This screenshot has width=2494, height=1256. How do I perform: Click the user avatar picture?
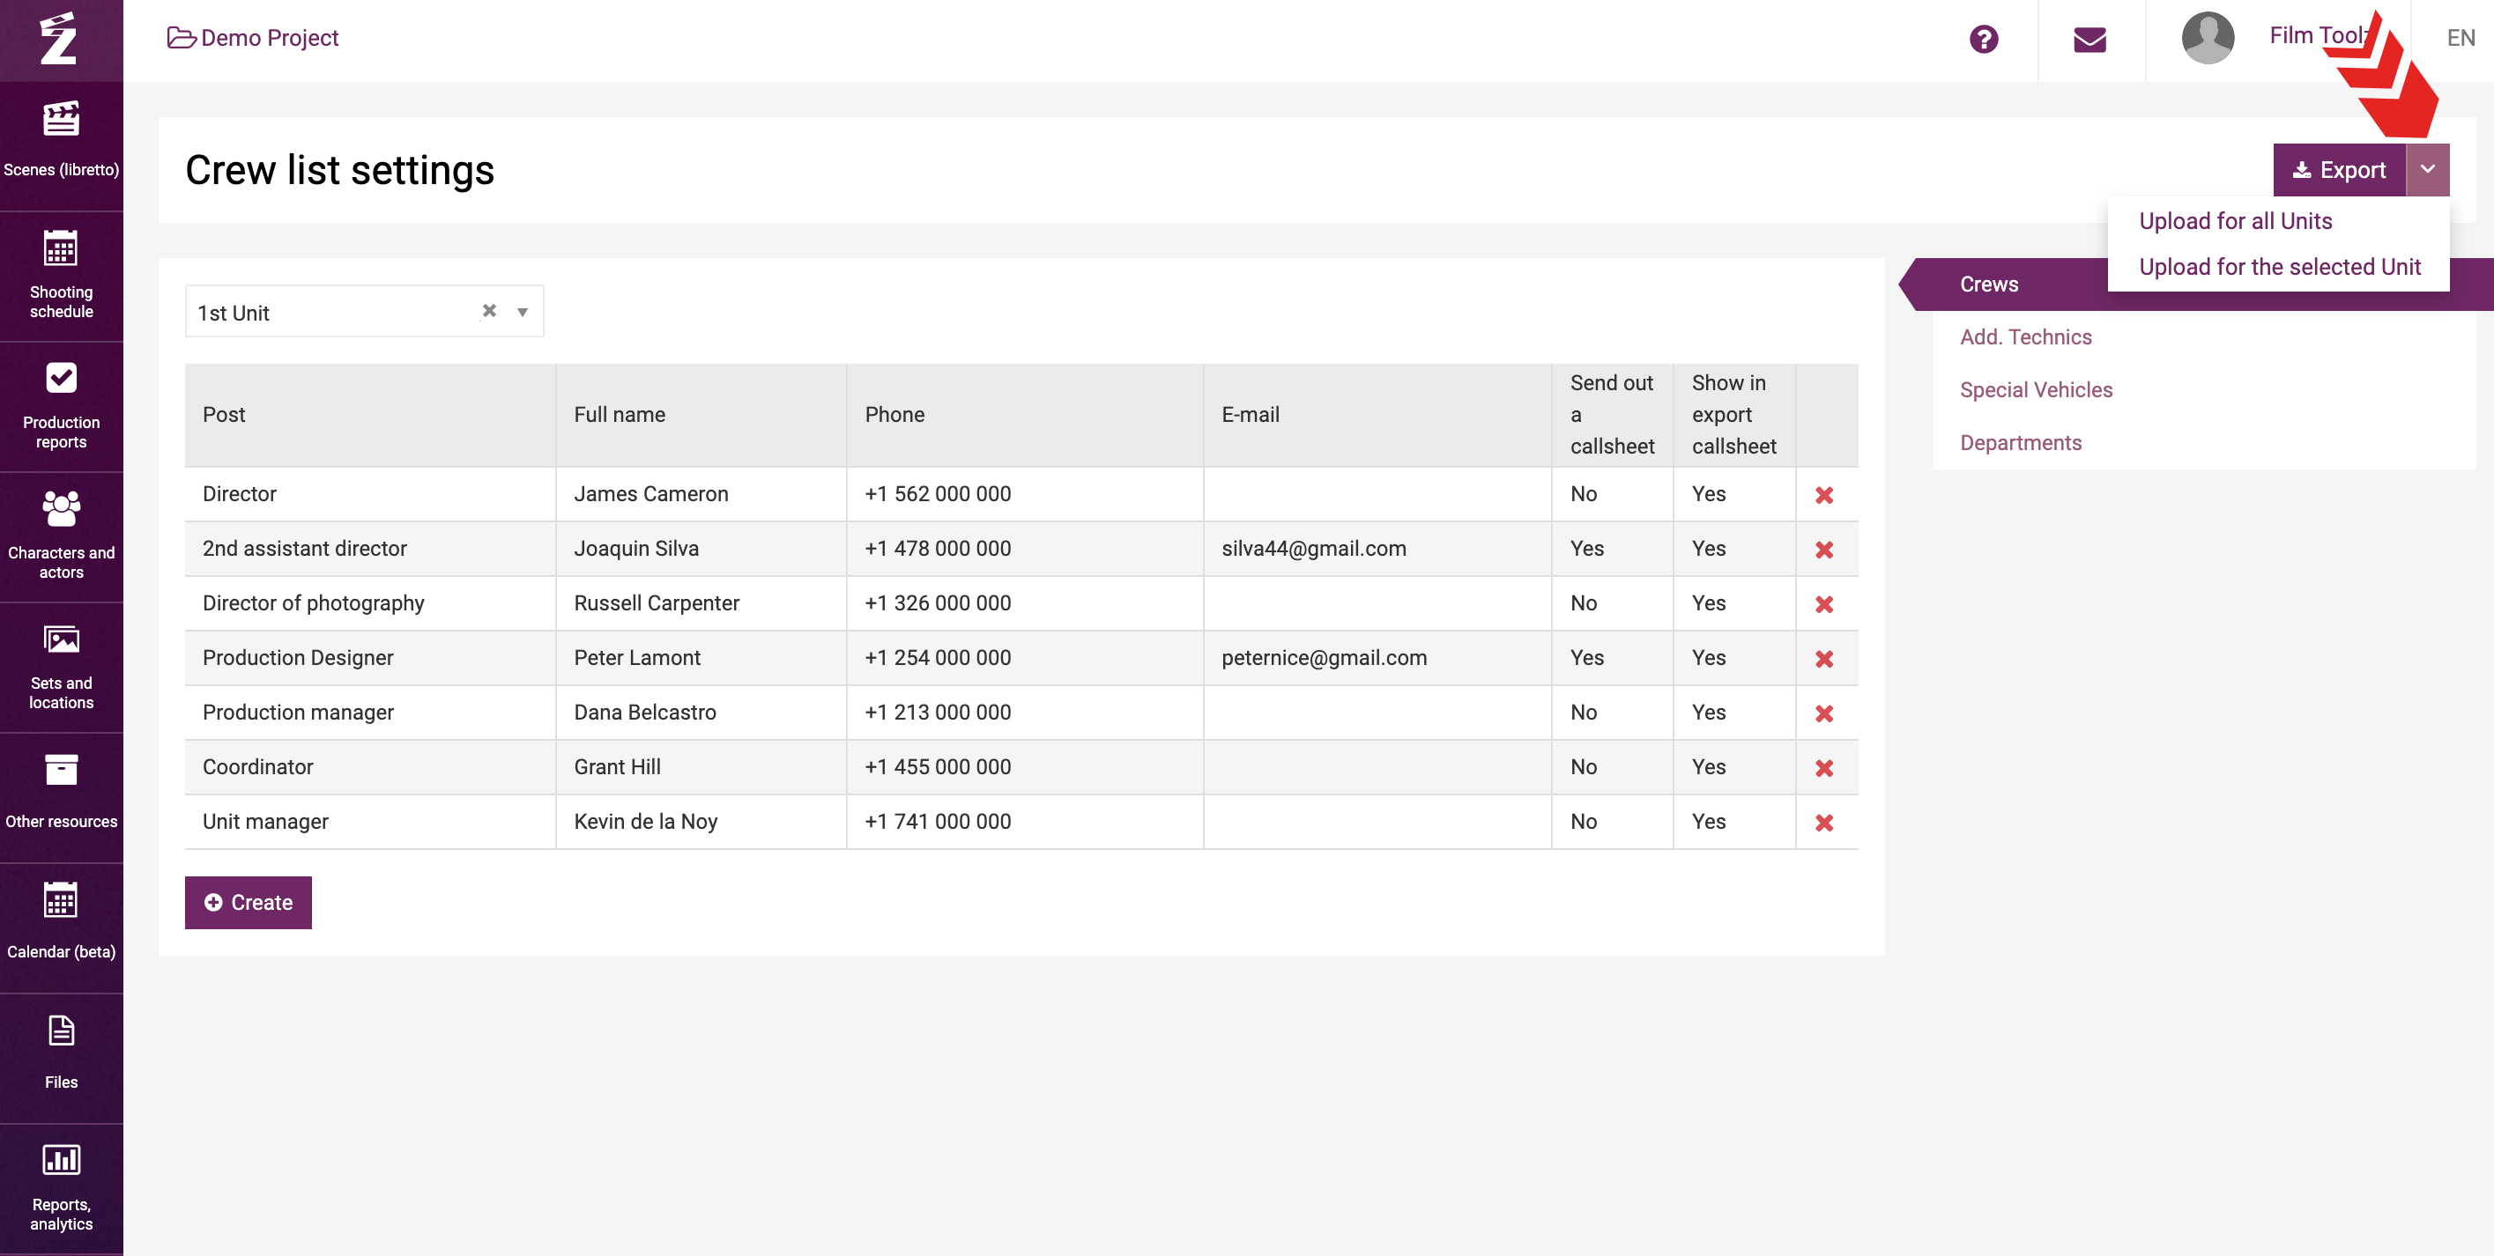click(2208, 38)
